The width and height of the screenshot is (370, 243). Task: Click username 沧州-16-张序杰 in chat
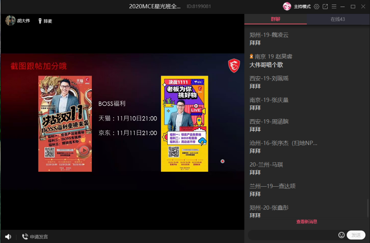[283, 143]
